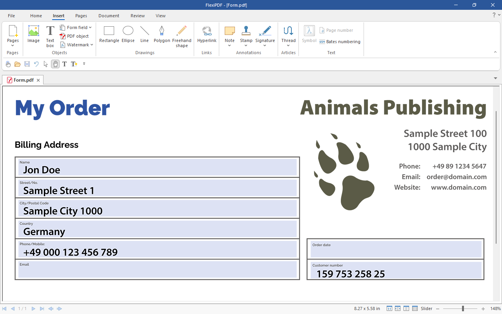The width and height of the screenshot is (502, 314).
Task: Add a Text box
Action: 50,36
